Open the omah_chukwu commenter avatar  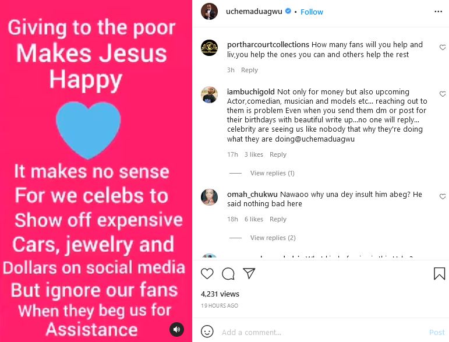pyautogui.click(x=209, y=197)
